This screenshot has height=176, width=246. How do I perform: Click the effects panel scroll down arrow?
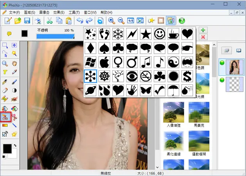[x=157, y=167]
